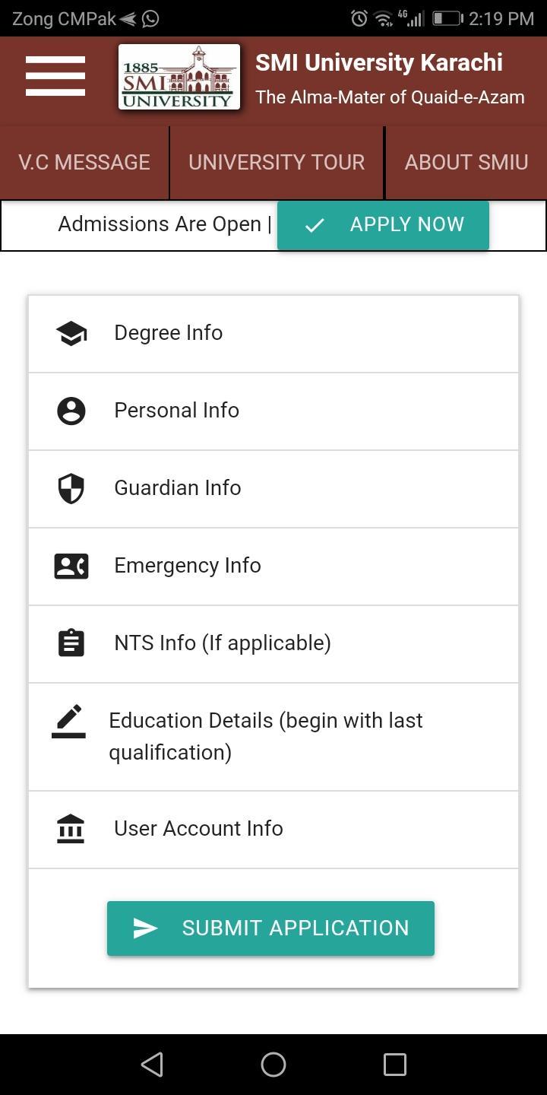Click the pencil icon for Education Details
The width and height of the screenshot is (547, 1095).
click(x=68, y=721)
